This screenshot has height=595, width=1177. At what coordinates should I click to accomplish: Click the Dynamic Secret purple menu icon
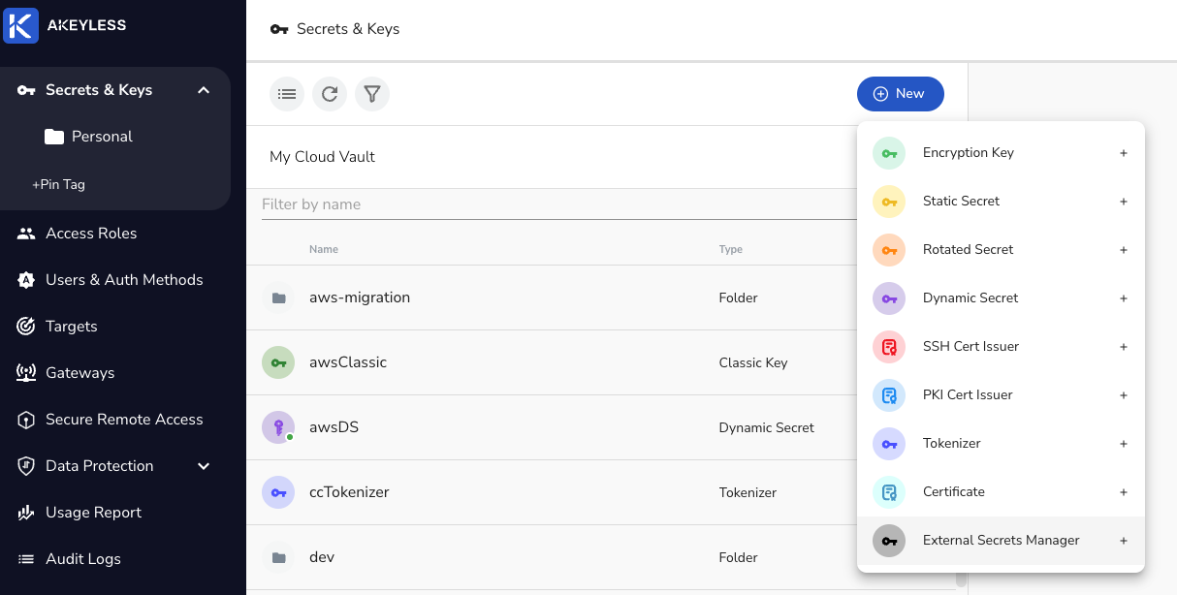coord(889,298)
